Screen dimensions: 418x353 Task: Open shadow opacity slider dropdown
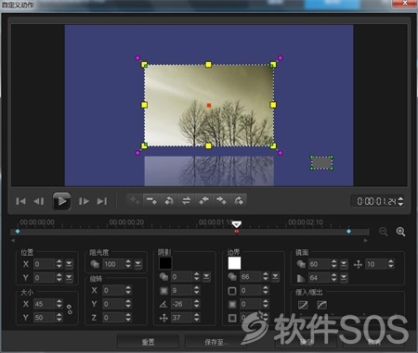coord(206,277)
